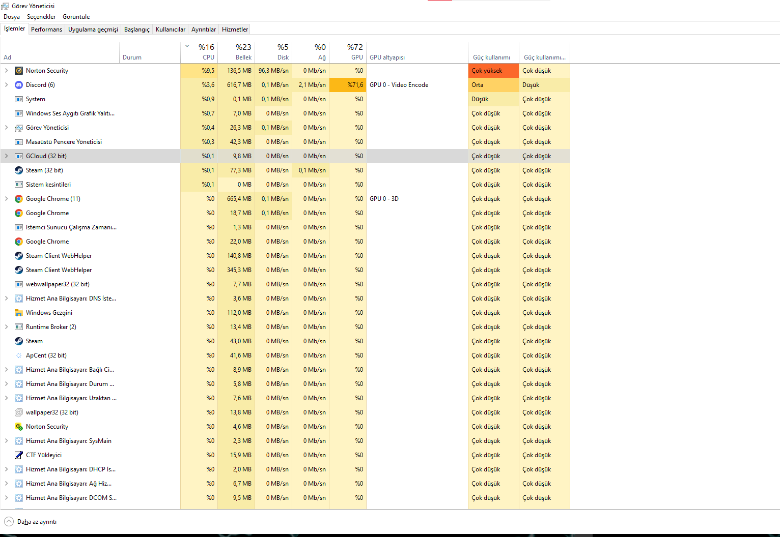Click the ApCent (32 bit) icon
Screen dimensions: 780x537
coord(19,355)
